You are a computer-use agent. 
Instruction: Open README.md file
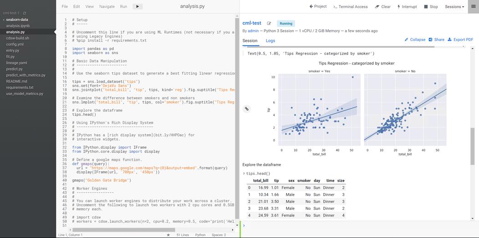(x=16, y=81)
